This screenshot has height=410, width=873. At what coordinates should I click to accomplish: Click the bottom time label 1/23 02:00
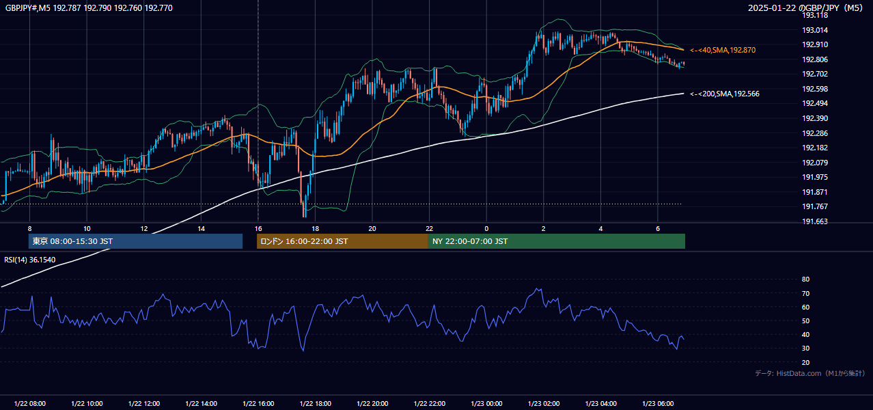click(x=543, y=404)
